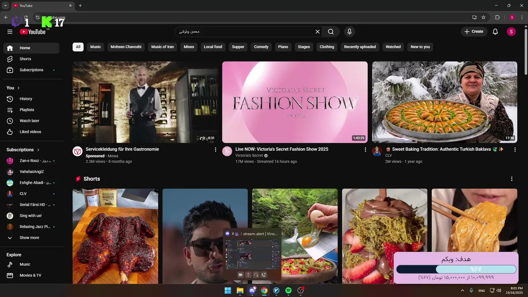Expand Show more subscriptions
The height and width of the screenshot is (297, 528).
coord(32,238)
